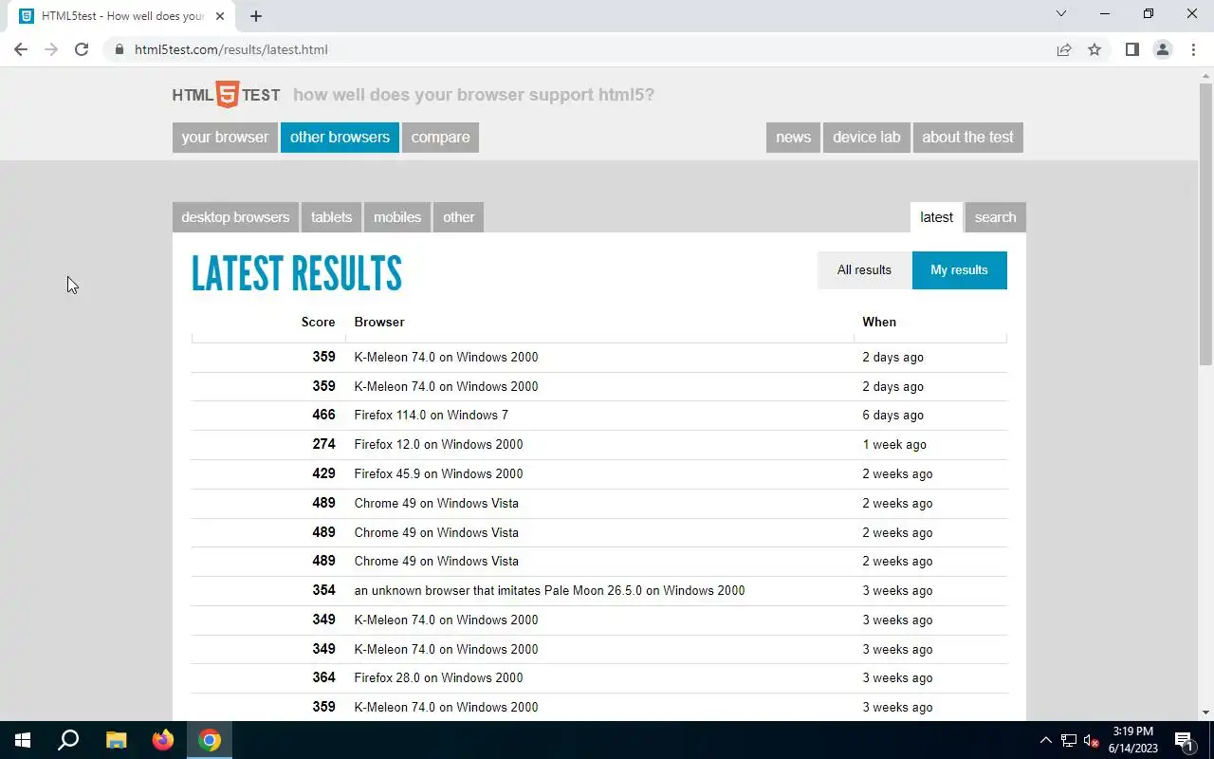Click network icon in system tray
Viewport: 1214px width, 759px height.
pyautogui.click(x=1069, y=740)
